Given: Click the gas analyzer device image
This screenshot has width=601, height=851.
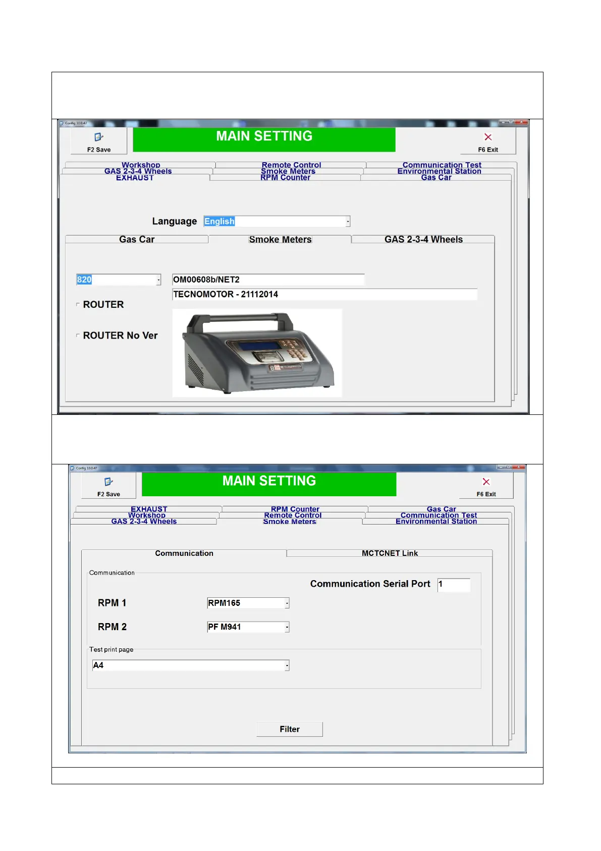Looking at the screenshot, I should (257, 353).
